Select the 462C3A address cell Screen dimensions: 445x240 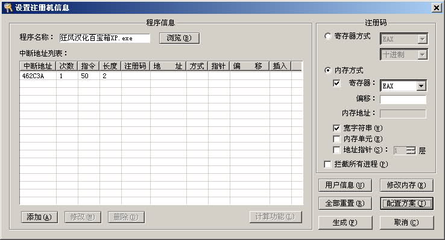(x=38, y=76)
